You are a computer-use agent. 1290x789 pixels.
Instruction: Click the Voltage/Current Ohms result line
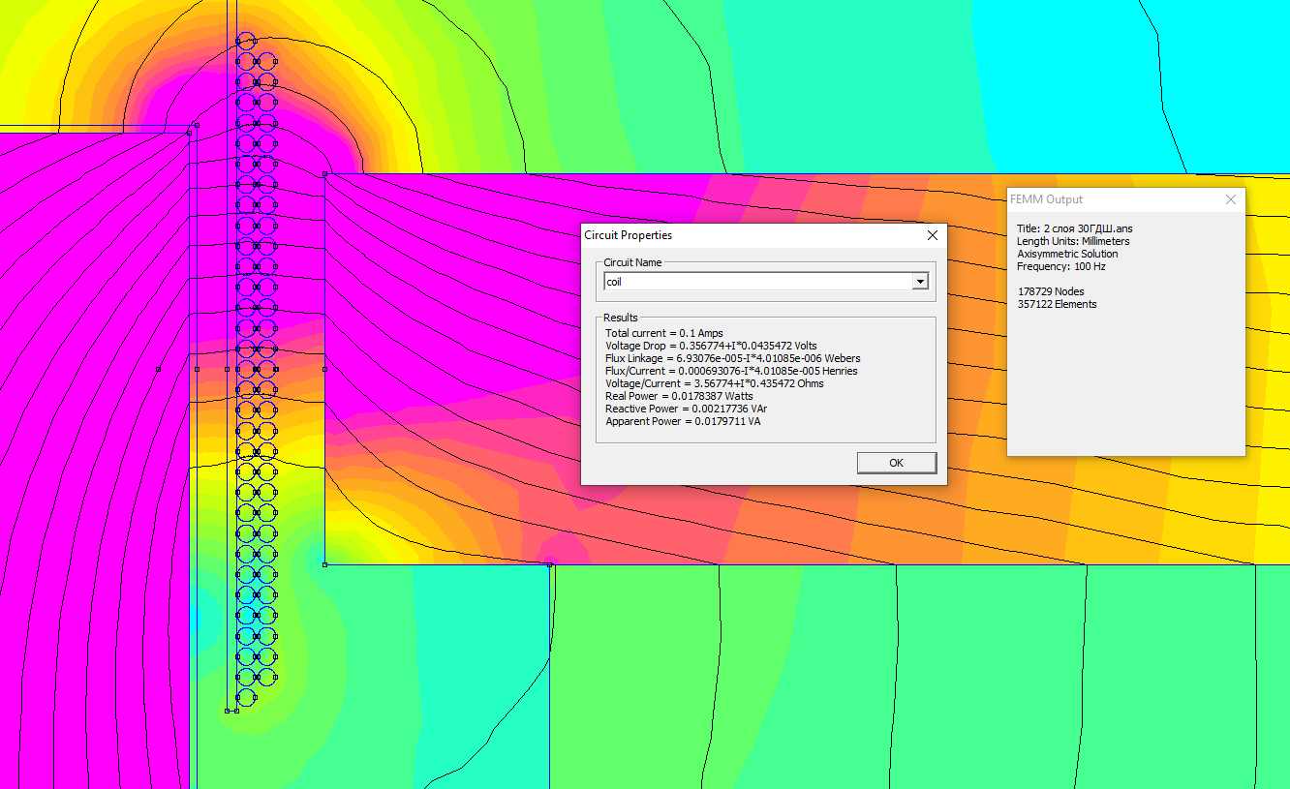715,383
